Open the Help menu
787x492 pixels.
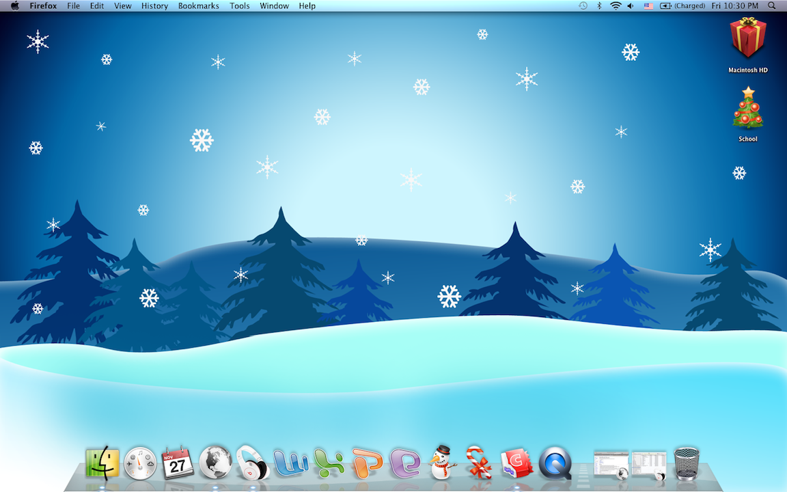[x=307, y=6]
